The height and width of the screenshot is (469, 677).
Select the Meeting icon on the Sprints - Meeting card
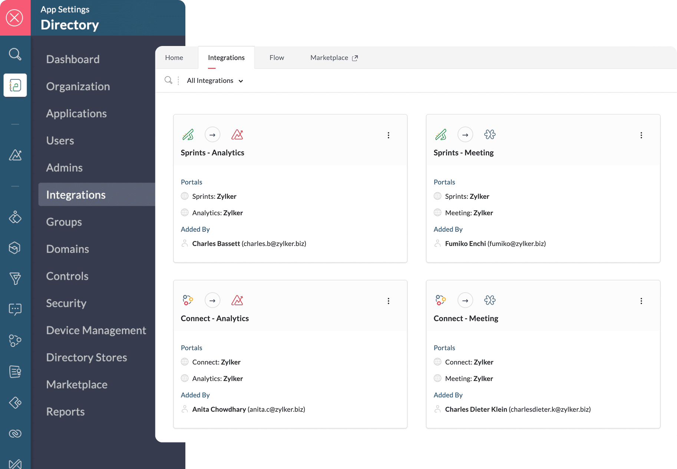tap(490, 134)
